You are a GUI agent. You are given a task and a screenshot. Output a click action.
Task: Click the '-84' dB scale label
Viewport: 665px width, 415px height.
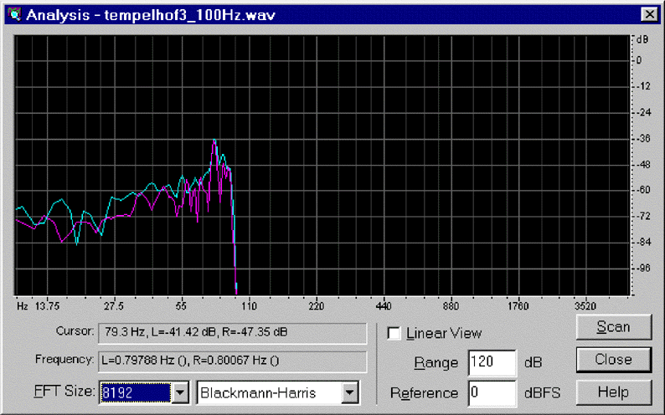point(643,243)
